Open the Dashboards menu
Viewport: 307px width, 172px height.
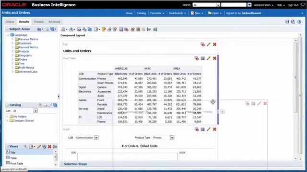pyautogui.click(x=177, y=13)
